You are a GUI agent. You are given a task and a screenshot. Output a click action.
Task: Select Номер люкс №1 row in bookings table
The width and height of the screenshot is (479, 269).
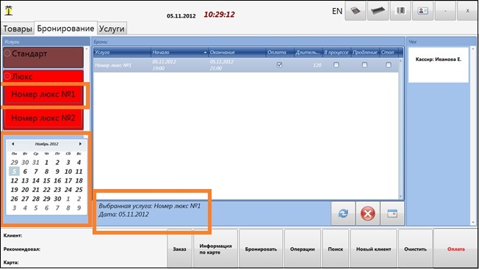tap(246, 65)
